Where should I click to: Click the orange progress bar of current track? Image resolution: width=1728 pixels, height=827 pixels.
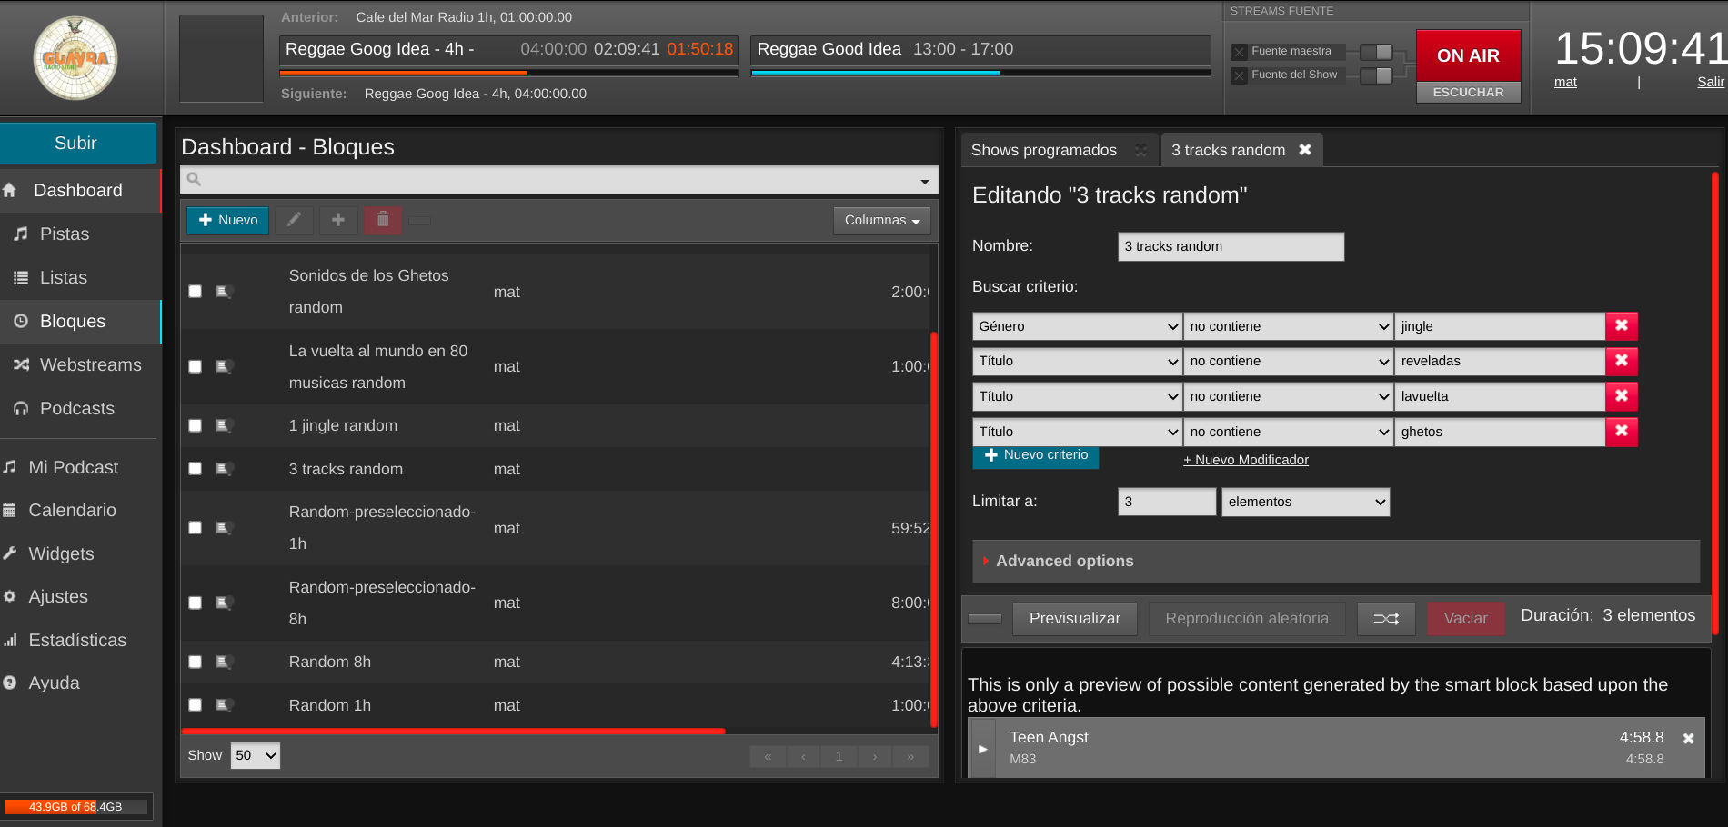pos(404,73)
